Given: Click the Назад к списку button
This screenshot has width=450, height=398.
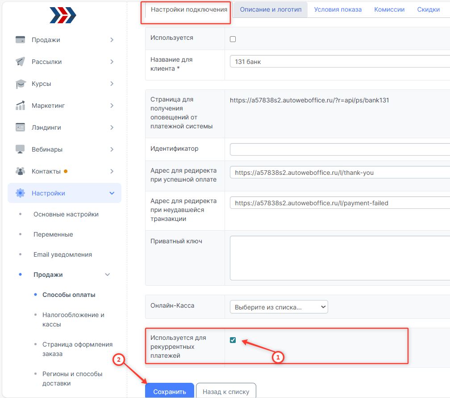Looking at the screenshot, I should (x=226, y=391).
